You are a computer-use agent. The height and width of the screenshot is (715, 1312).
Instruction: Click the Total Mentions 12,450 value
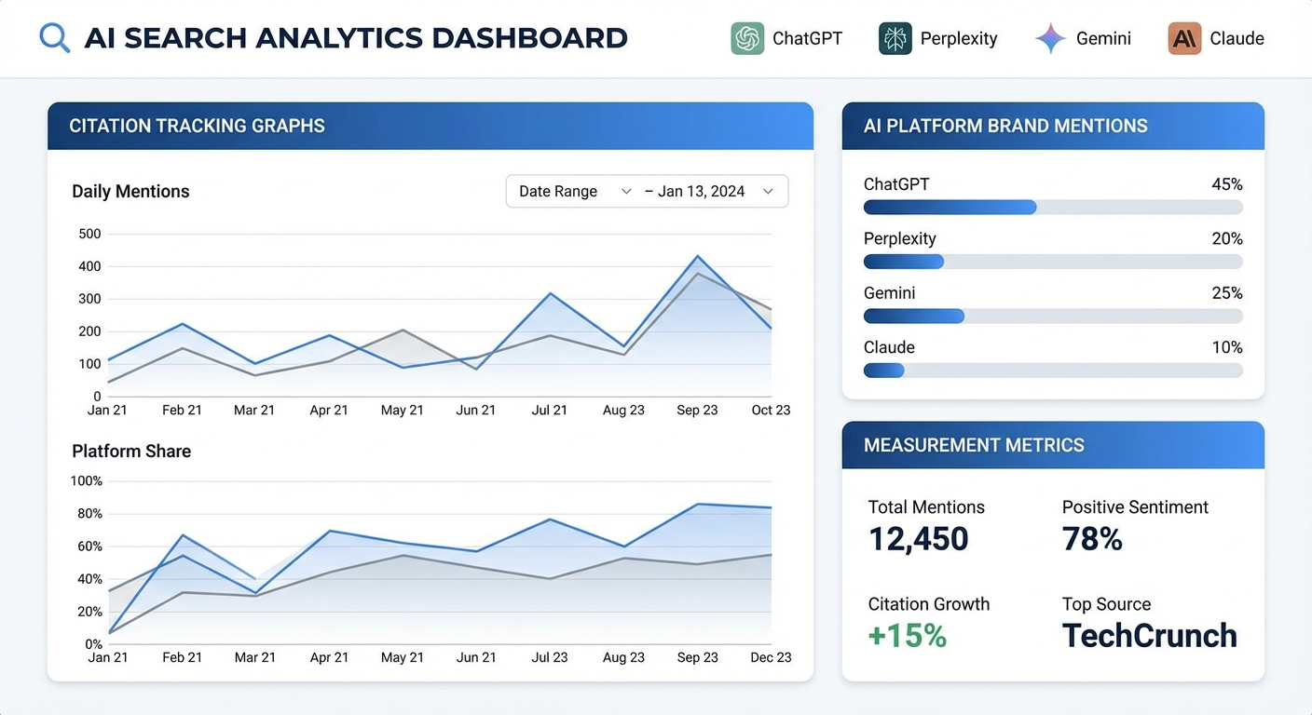click(918, 538)
